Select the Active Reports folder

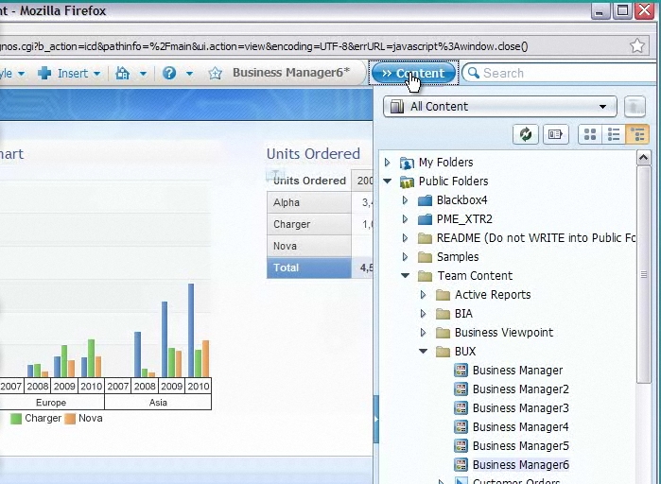tap(493, 295)
